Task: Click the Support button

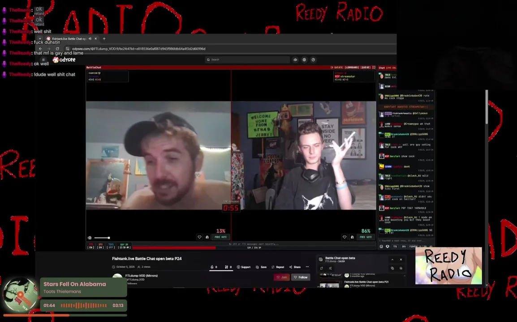Action: [x=244, y=267]
